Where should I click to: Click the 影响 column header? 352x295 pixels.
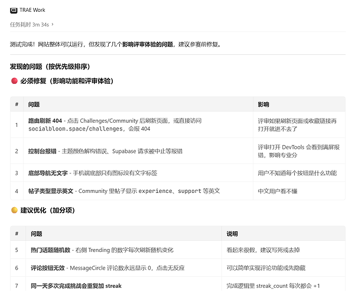(263, 104)
